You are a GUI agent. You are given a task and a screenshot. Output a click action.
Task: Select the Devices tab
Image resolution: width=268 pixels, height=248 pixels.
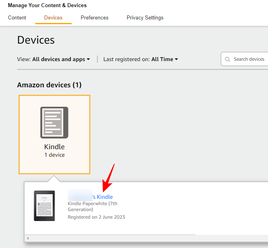53,17
